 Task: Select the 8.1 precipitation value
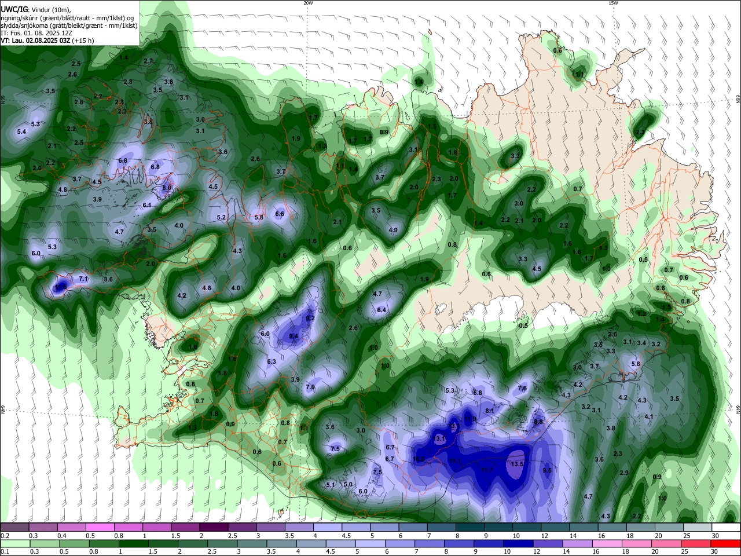(x=490, y=411)
